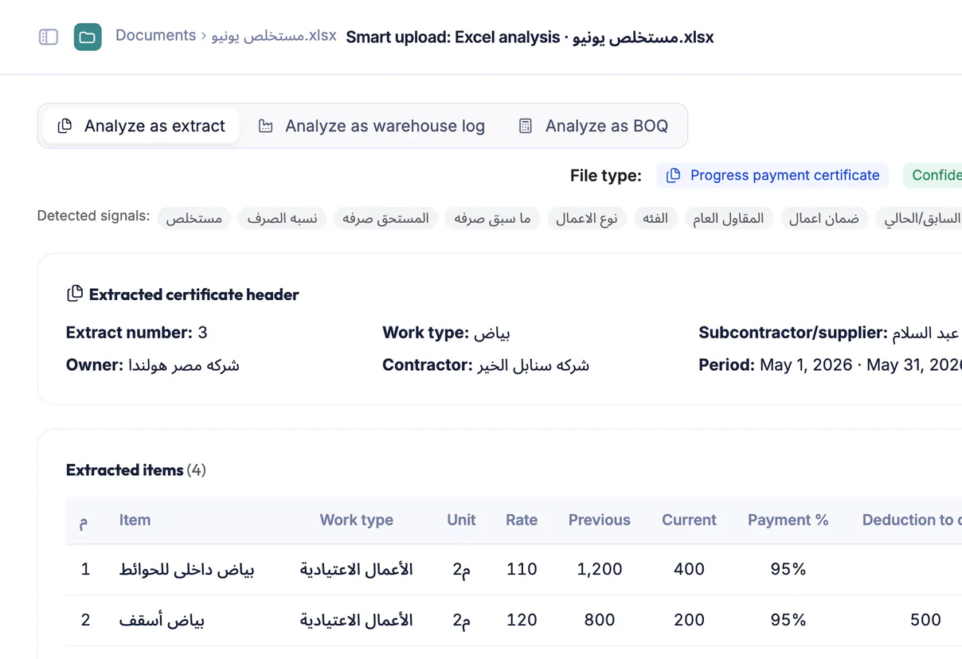Open the Documents breadcrumb link
The width and height of the screenshot is (962, 659).
[x=155, y=36]
